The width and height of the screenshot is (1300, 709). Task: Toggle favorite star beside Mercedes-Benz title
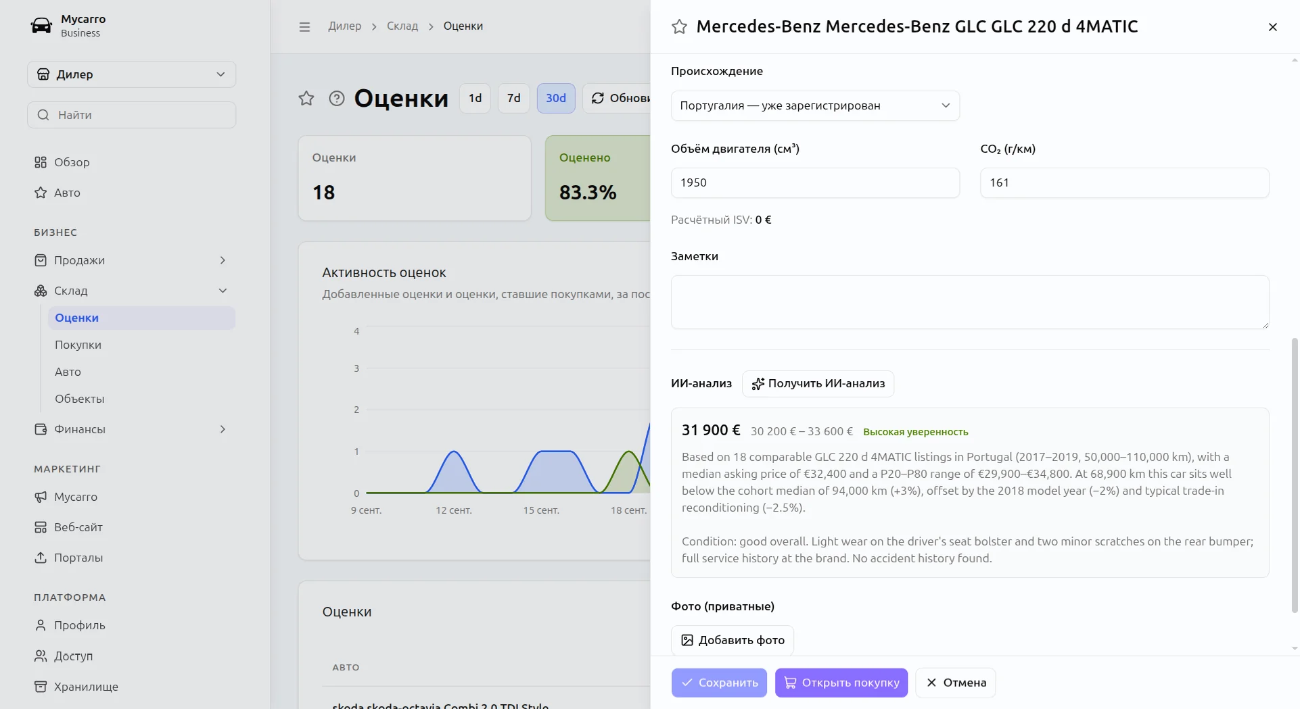point(679,27)
